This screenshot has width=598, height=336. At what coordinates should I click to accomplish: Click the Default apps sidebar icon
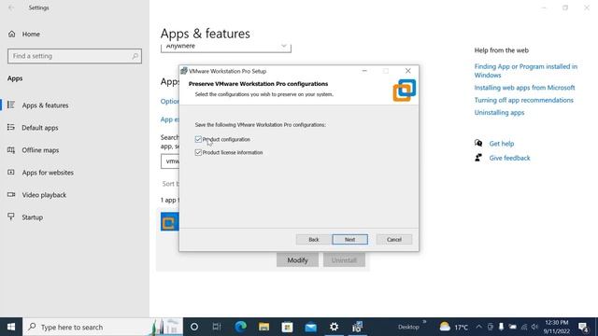(x=11, y=127)
